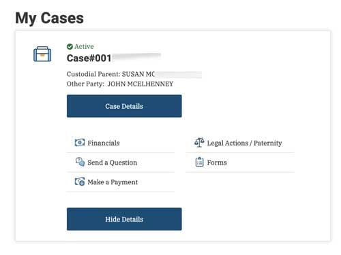Click the Make a Payment icon

pos(80,182)
